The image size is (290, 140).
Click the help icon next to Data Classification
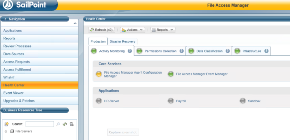click(228, 51)
